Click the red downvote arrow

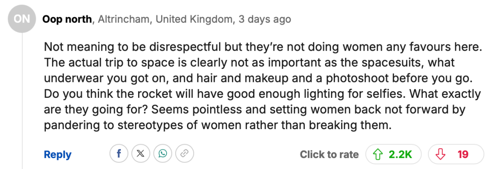[441, 155]
